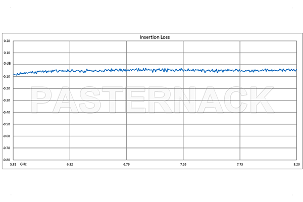Select the 0.20 y-axis label
The height and width of the screenshot is (202, 303).
7,41
